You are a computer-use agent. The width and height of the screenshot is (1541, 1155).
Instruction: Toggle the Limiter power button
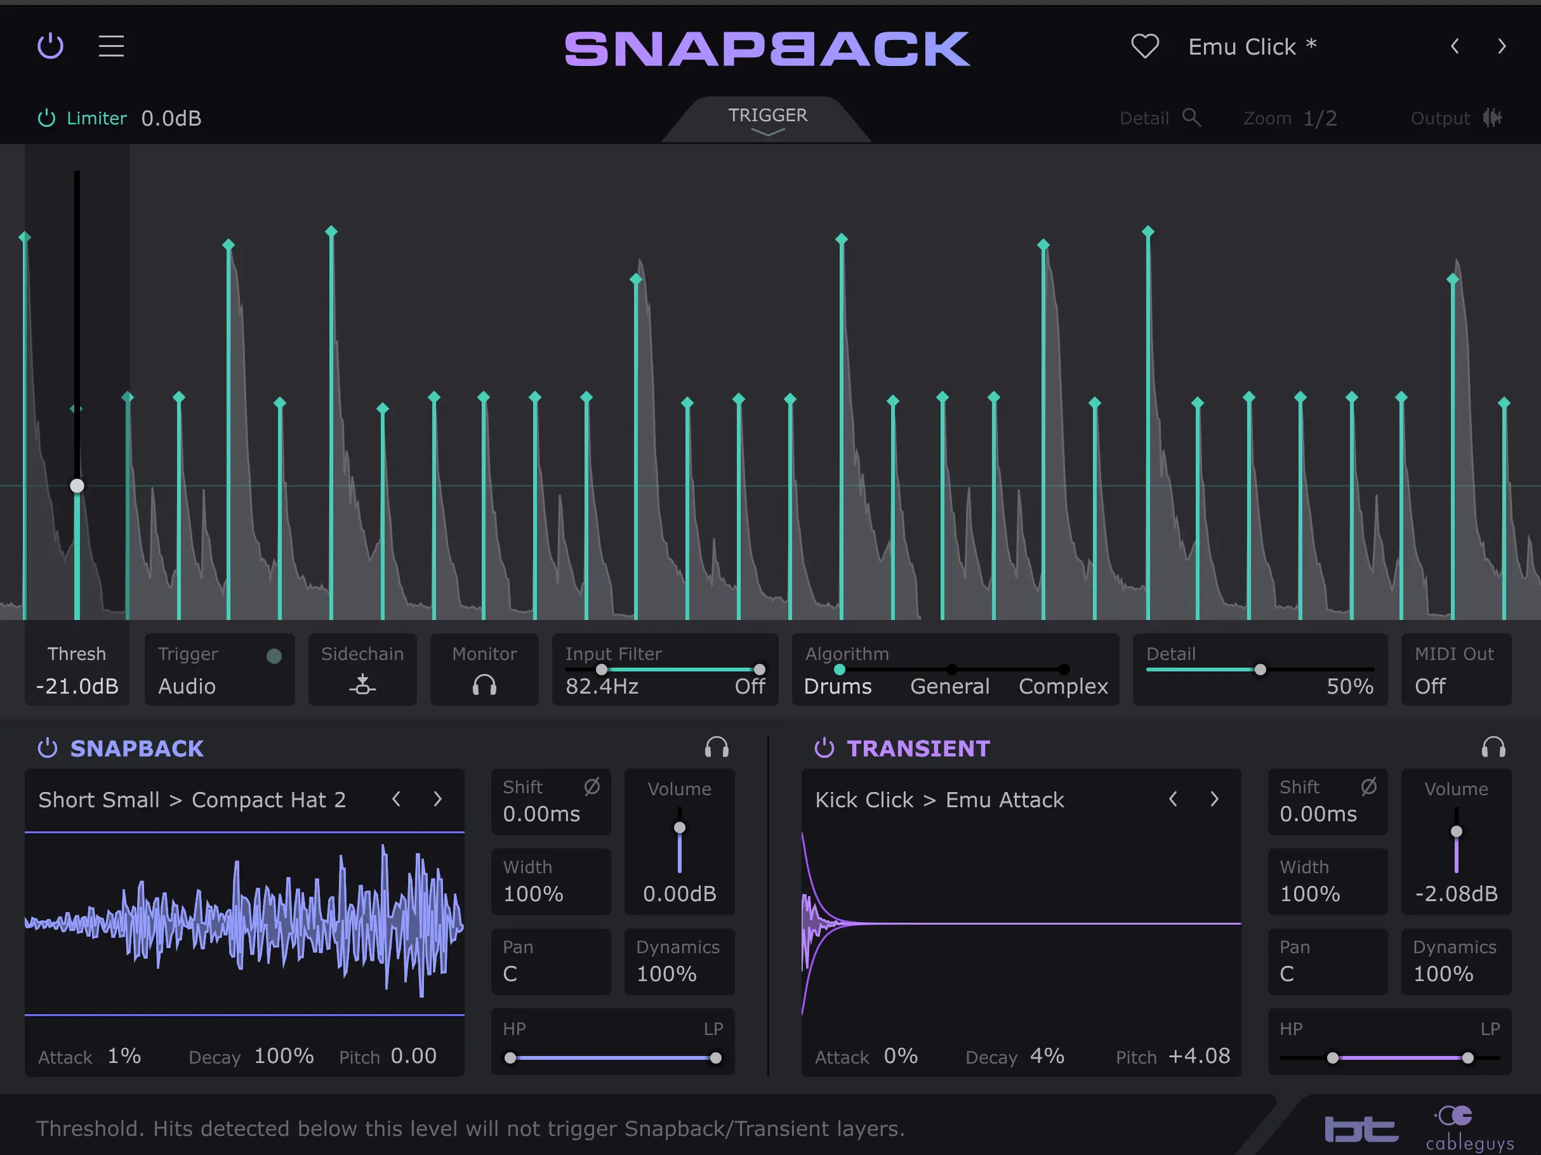point(47,119)
